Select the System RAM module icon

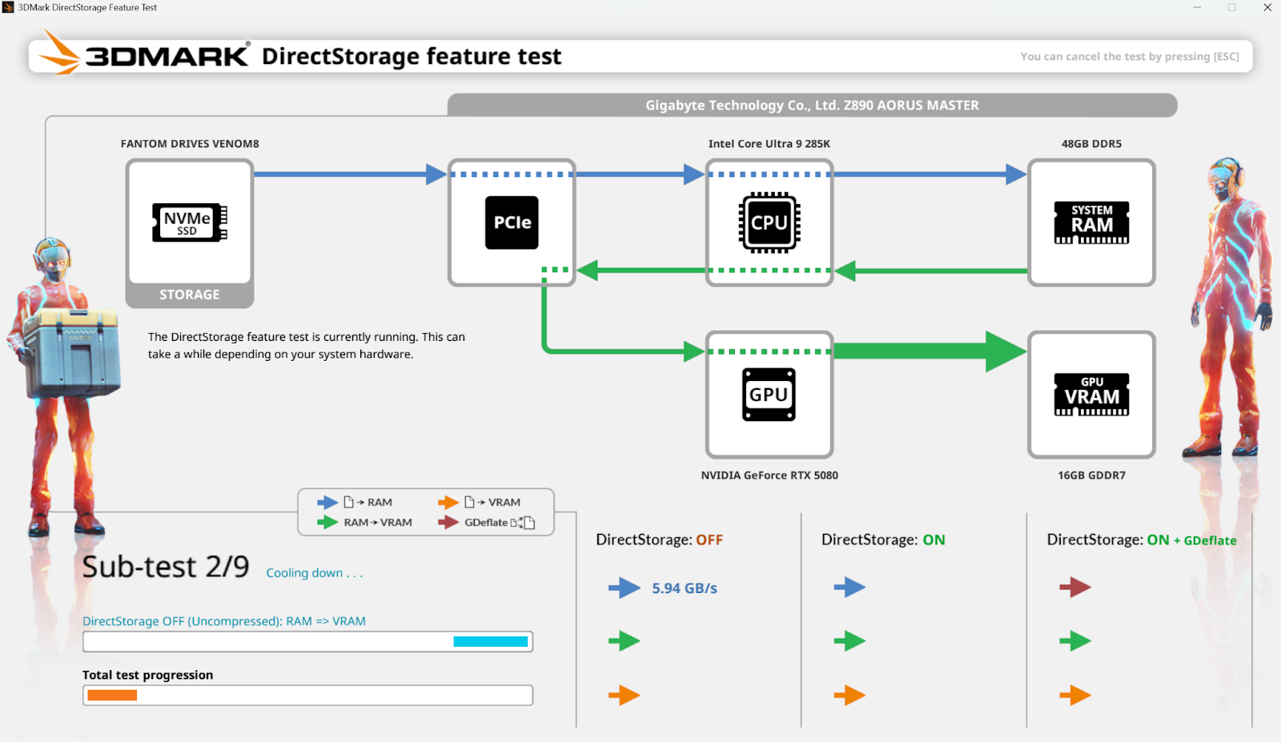[1091, 223]
